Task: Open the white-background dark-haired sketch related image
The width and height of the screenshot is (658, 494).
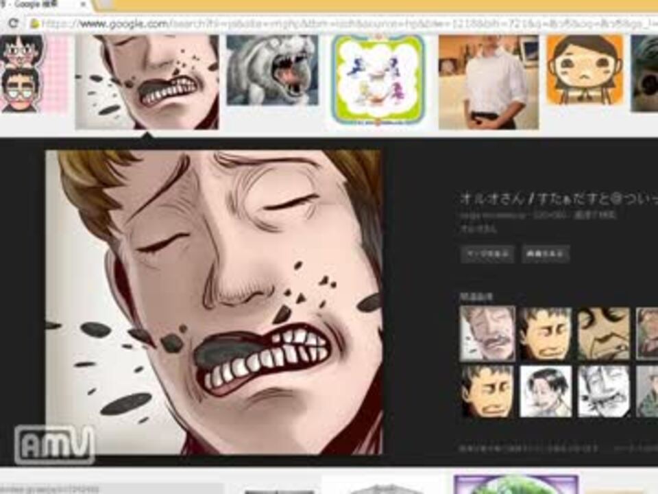Action: click(546, 391)
